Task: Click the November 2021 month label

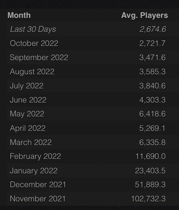Action: coord(38,199)
